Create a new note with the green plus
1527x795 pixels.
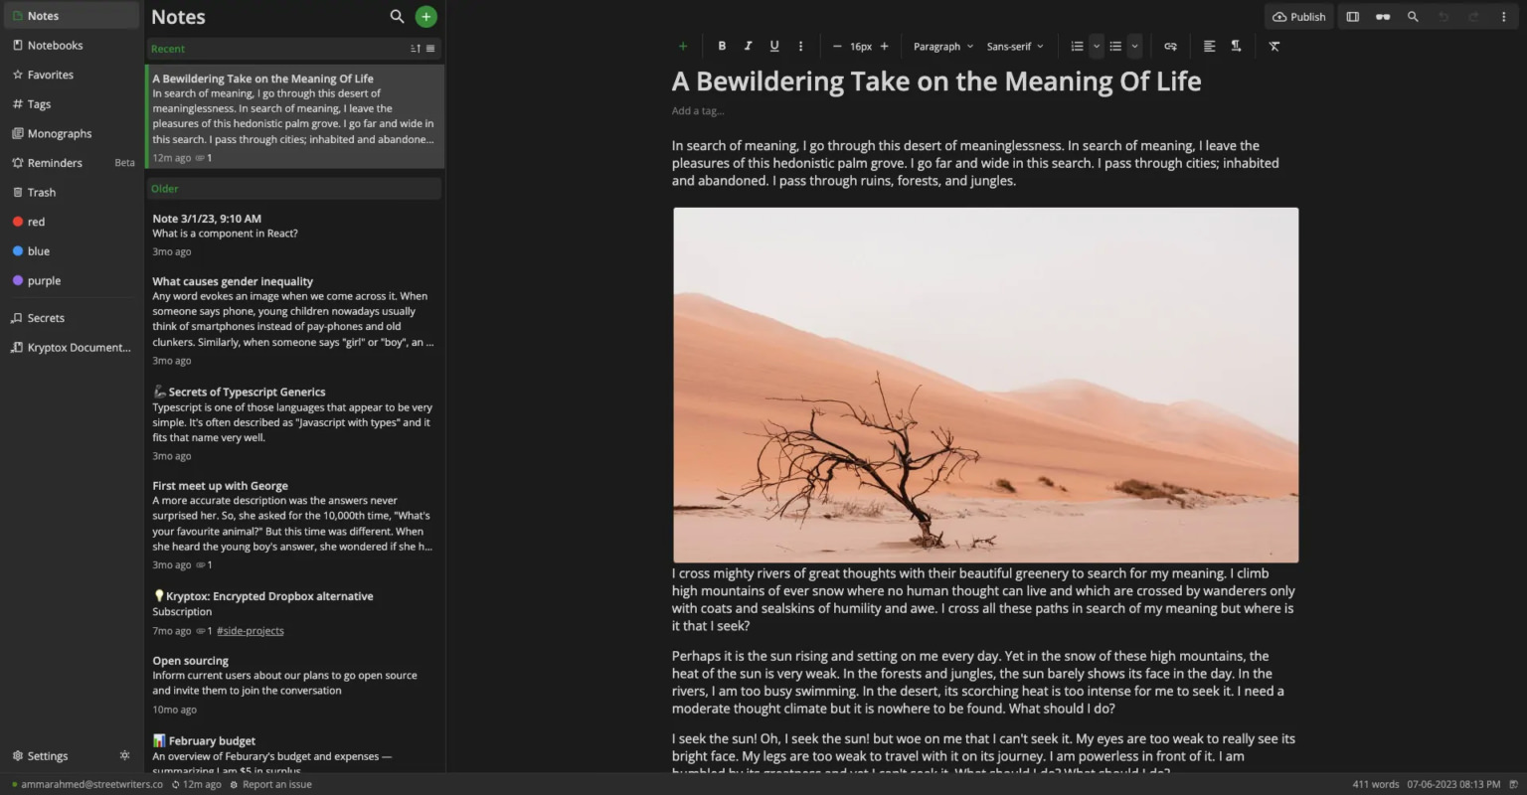[425, 16]
